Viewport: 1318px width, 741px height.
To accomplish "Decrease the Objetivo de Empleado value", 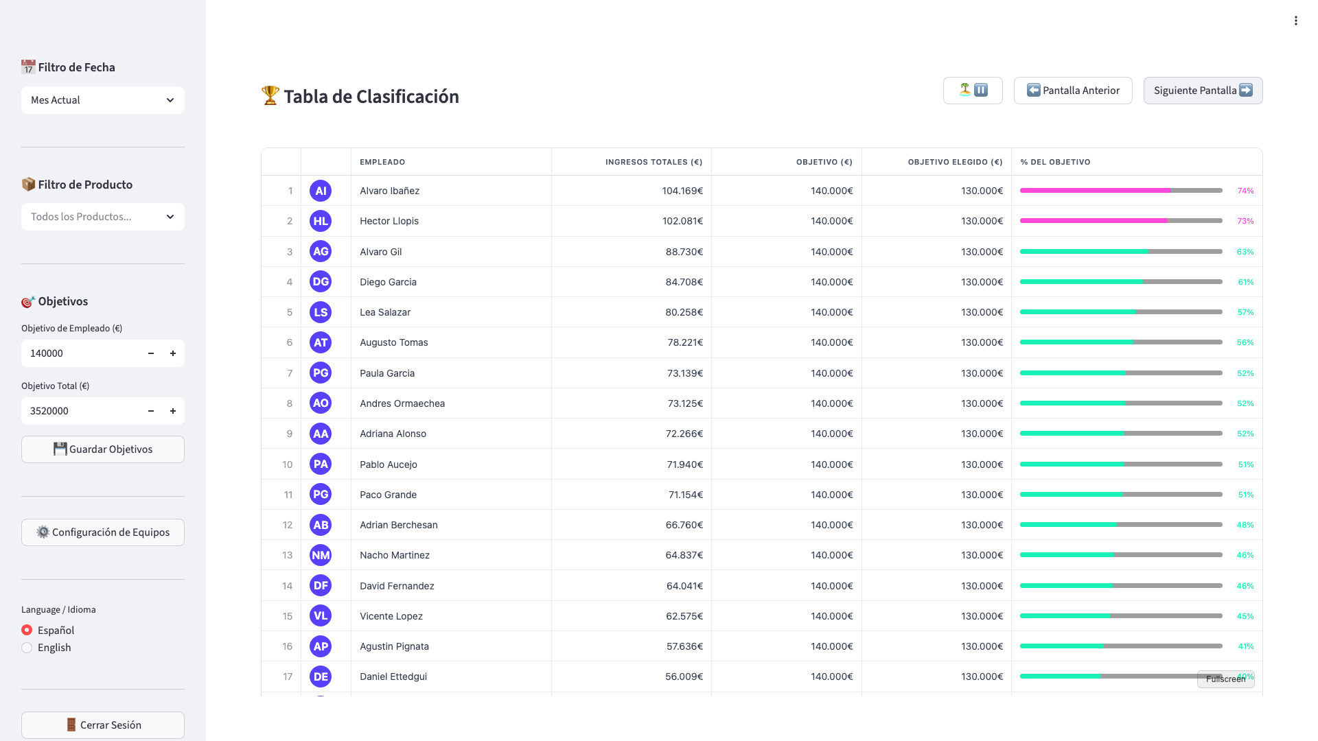I will click(151, 353).
